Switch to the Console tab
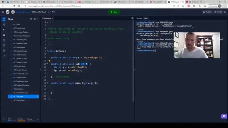Screen dimensions: 228x128 click(x=139, y=18)
